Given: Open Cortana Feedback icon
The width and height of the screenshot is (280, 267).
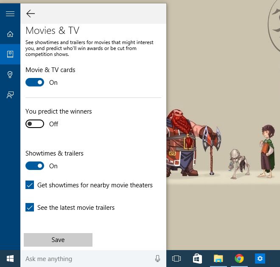Looking at the screenshot, I should pos(10,95).
